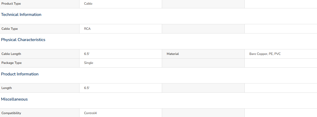317x117 pixels.
Task: Click the Product Type label cell
Action: [40, 4]
